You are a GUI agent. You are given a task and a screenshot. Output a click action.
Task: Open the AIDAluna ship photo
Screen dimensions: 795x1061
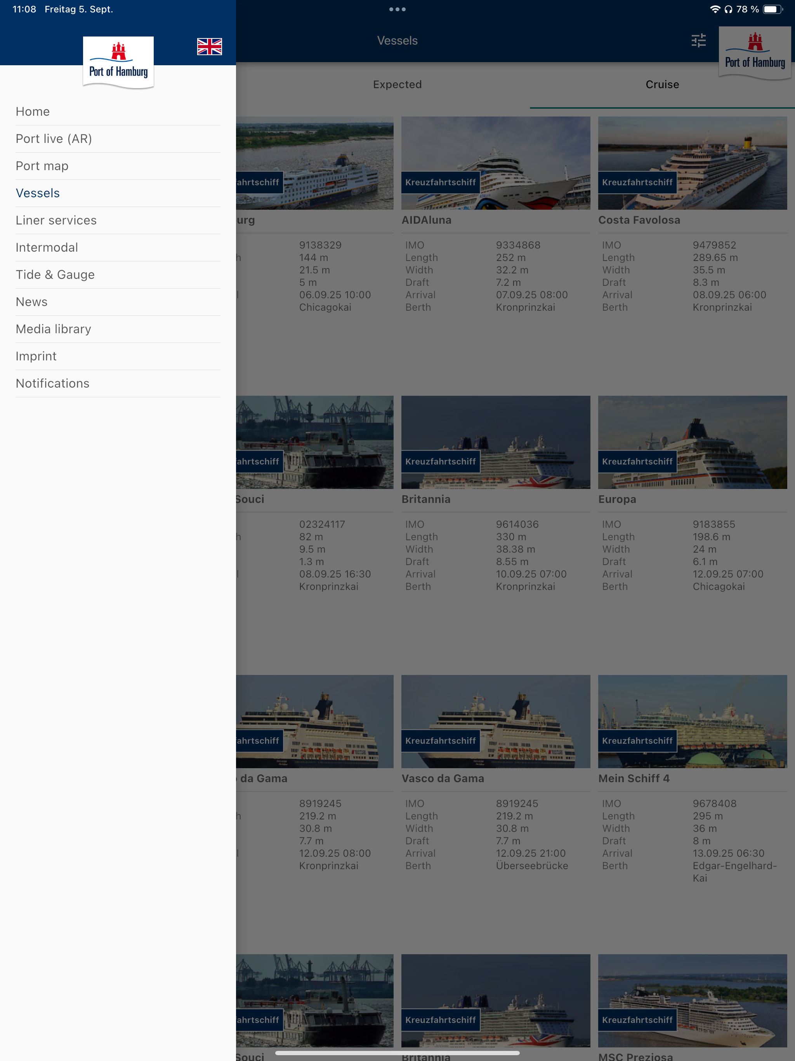coord(496,163)
